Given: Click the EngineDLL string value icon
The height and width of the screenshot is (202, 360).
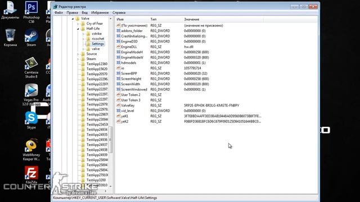Looking at the screenshot, I should (x=119, y=47).
